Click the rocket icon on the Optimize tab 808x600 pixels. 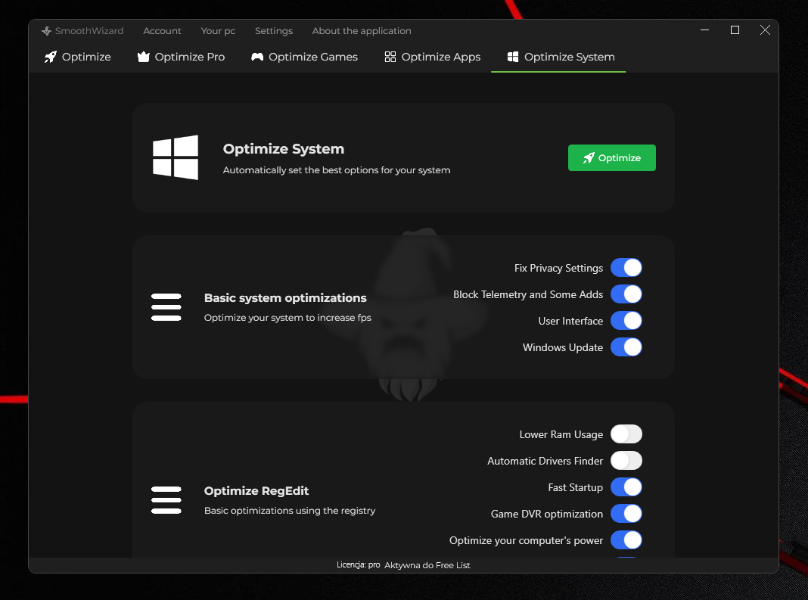click(51, 56)
